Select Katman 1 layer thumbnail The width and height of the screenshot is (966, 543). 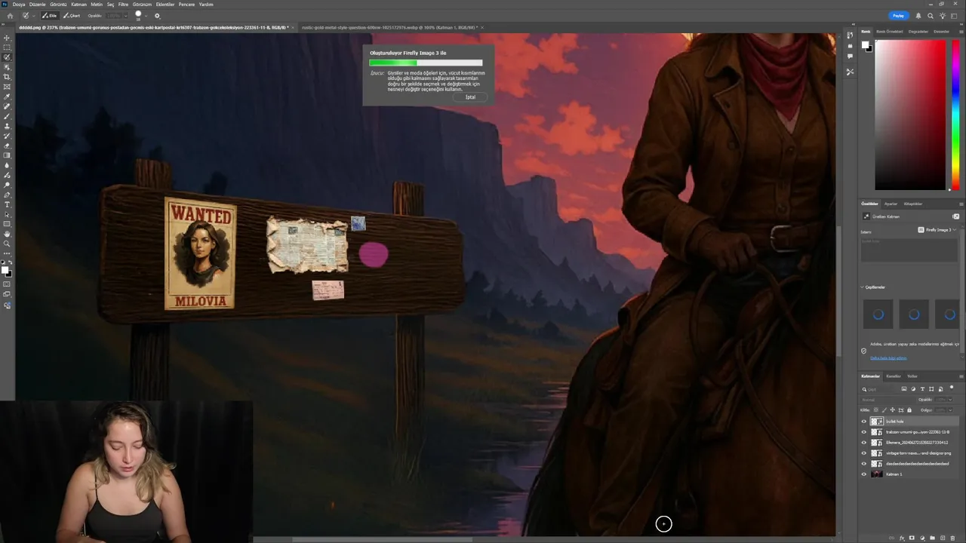pyautogui.click(x=877, y=474)
